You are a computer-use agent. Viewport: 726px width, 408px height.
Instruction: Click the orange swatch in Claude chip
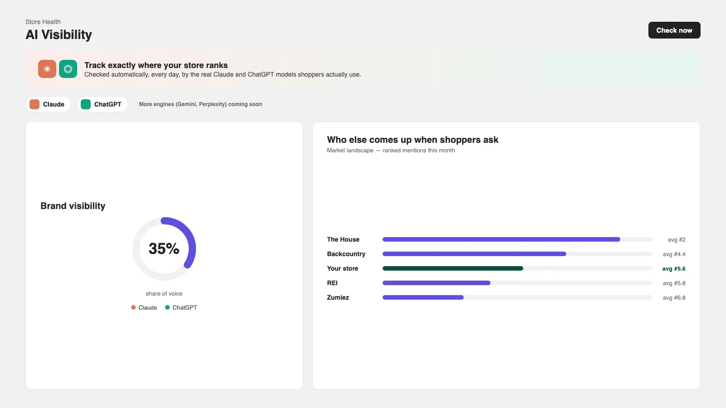34,104
